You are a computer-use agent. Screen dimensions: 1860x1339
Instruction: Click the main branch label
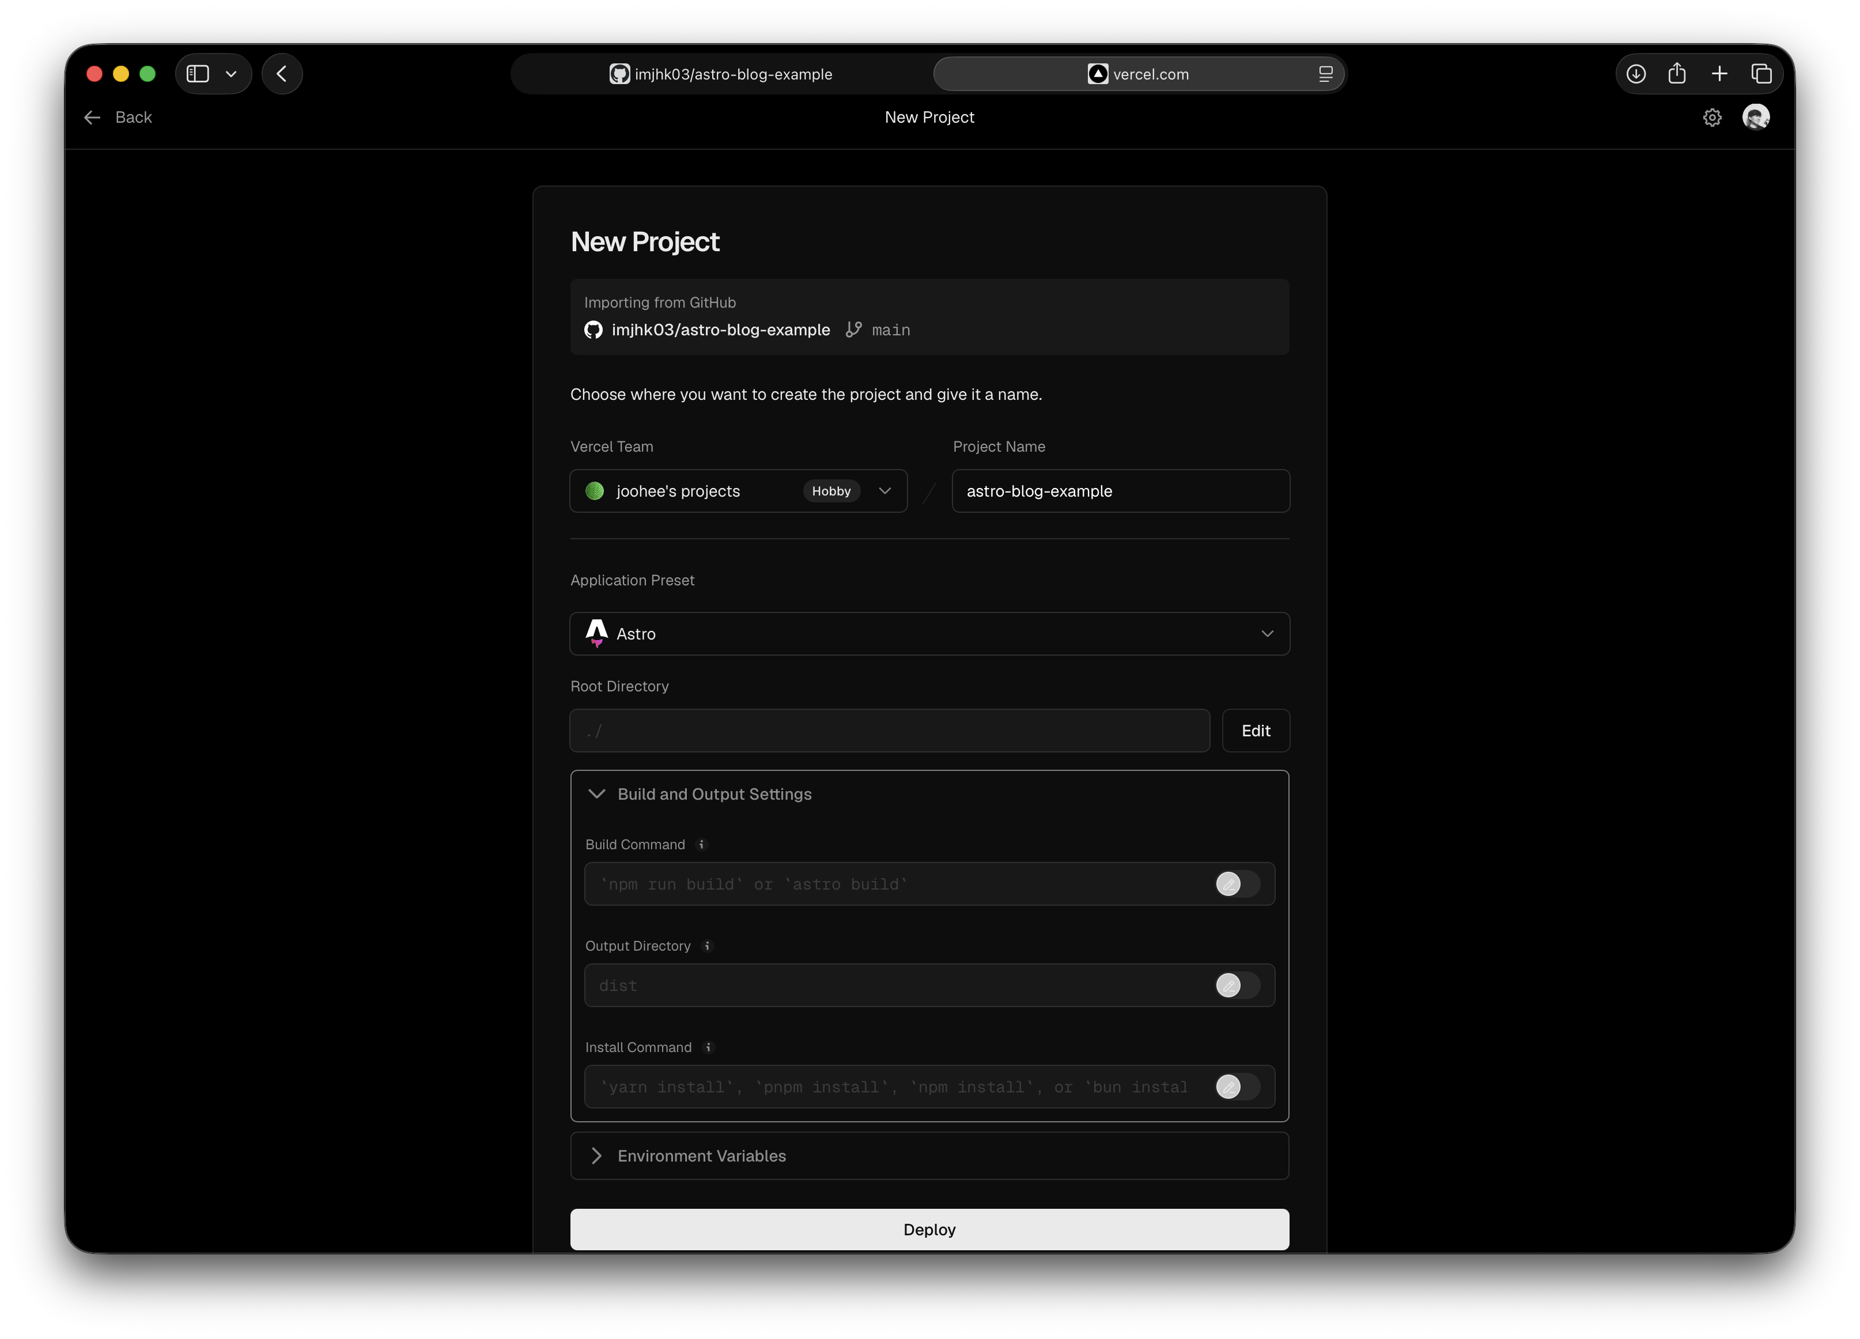point(891,330)
